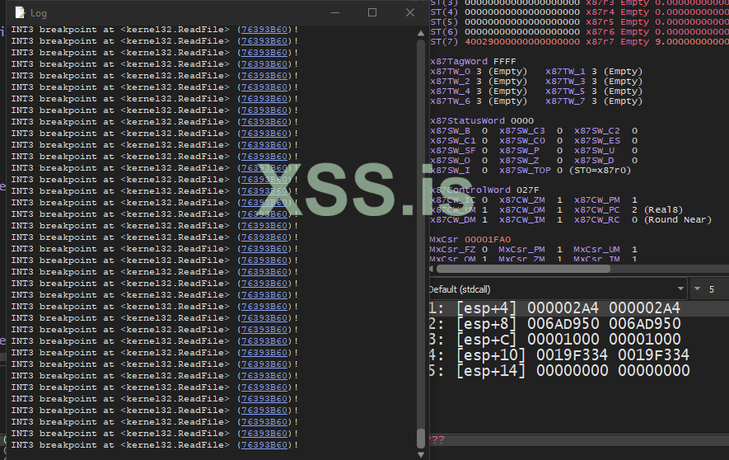
Task: Click the Log scrollbar down arrow
Action: (421, 454)
